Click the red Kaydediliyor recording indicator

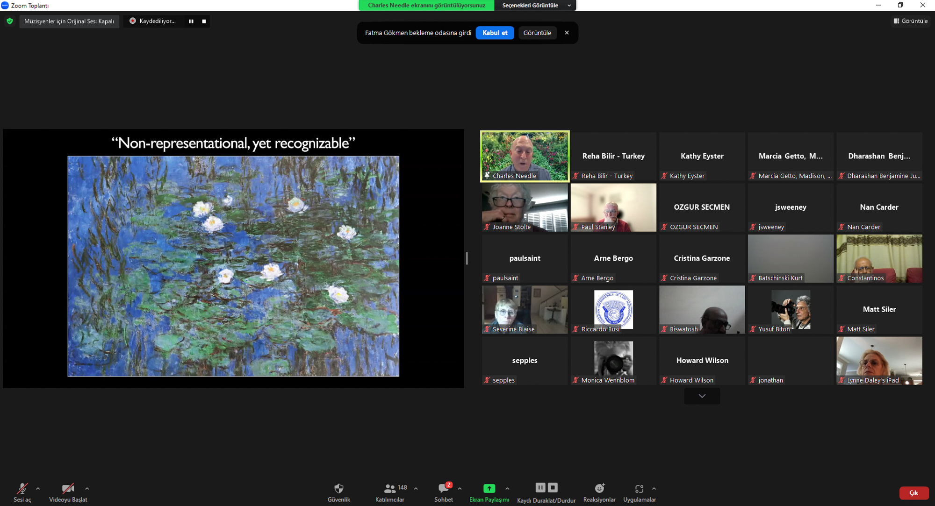(x=133, y=21)
